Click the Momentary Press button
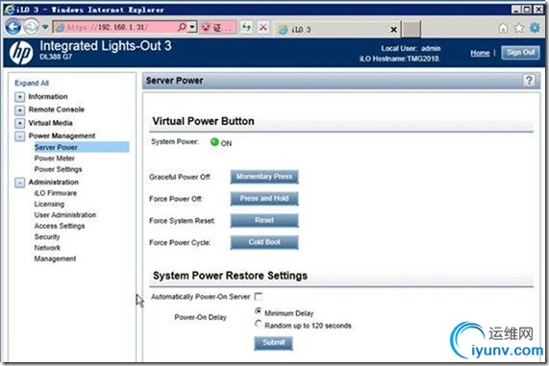 point(264,177)
